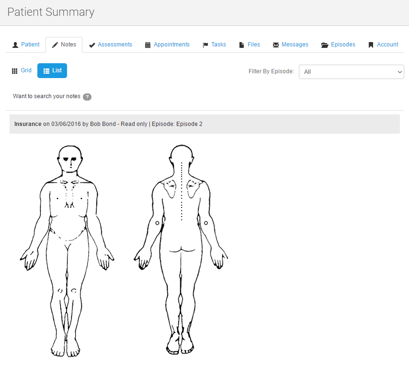Select the Account tab label
The height and width of the screenshot is (376, 409).
[x=387, y=45]
